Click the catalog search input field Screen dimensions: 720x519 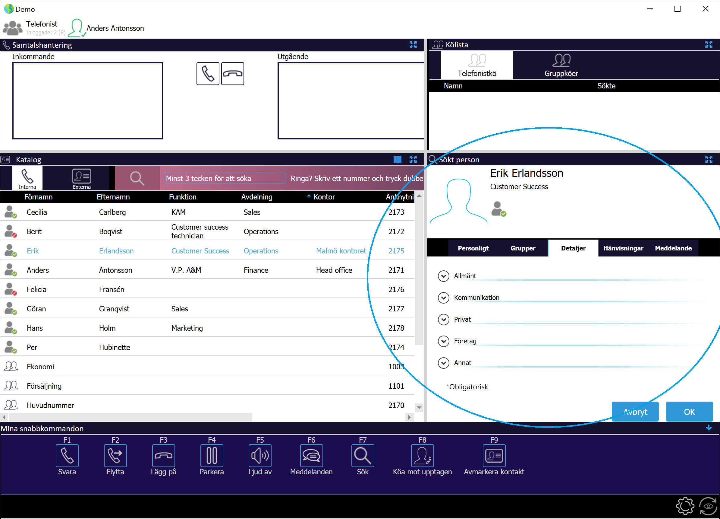(225, 178)
